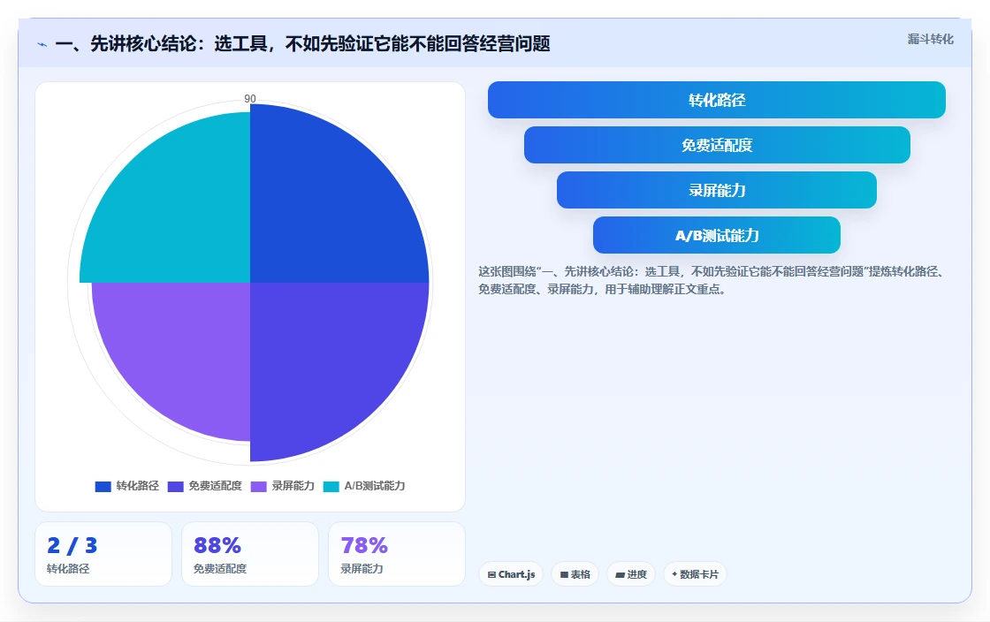Open the 78% 录屏能力 stat card
Viewport: 990px width, 622px height.
pos(397,554)
